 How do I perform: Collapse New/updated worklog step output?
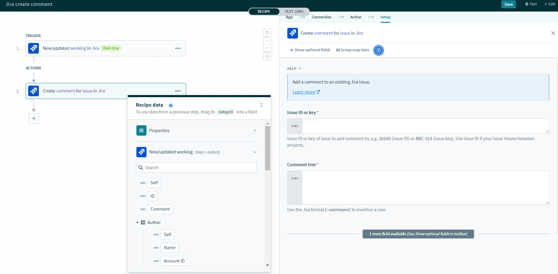point(255,152)
